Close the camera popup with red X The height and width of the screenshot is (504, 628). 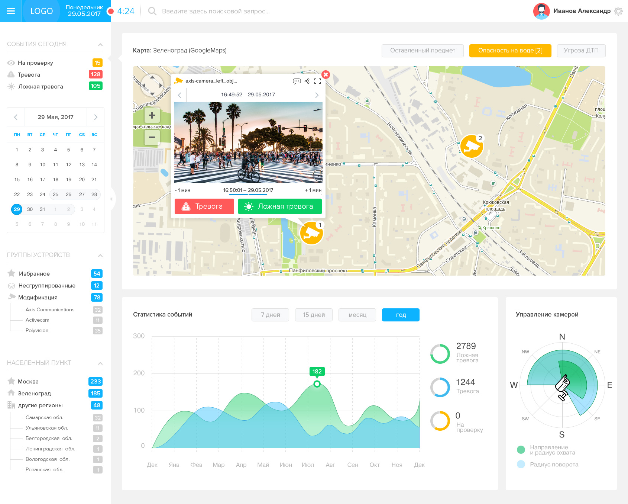(326, 74)
